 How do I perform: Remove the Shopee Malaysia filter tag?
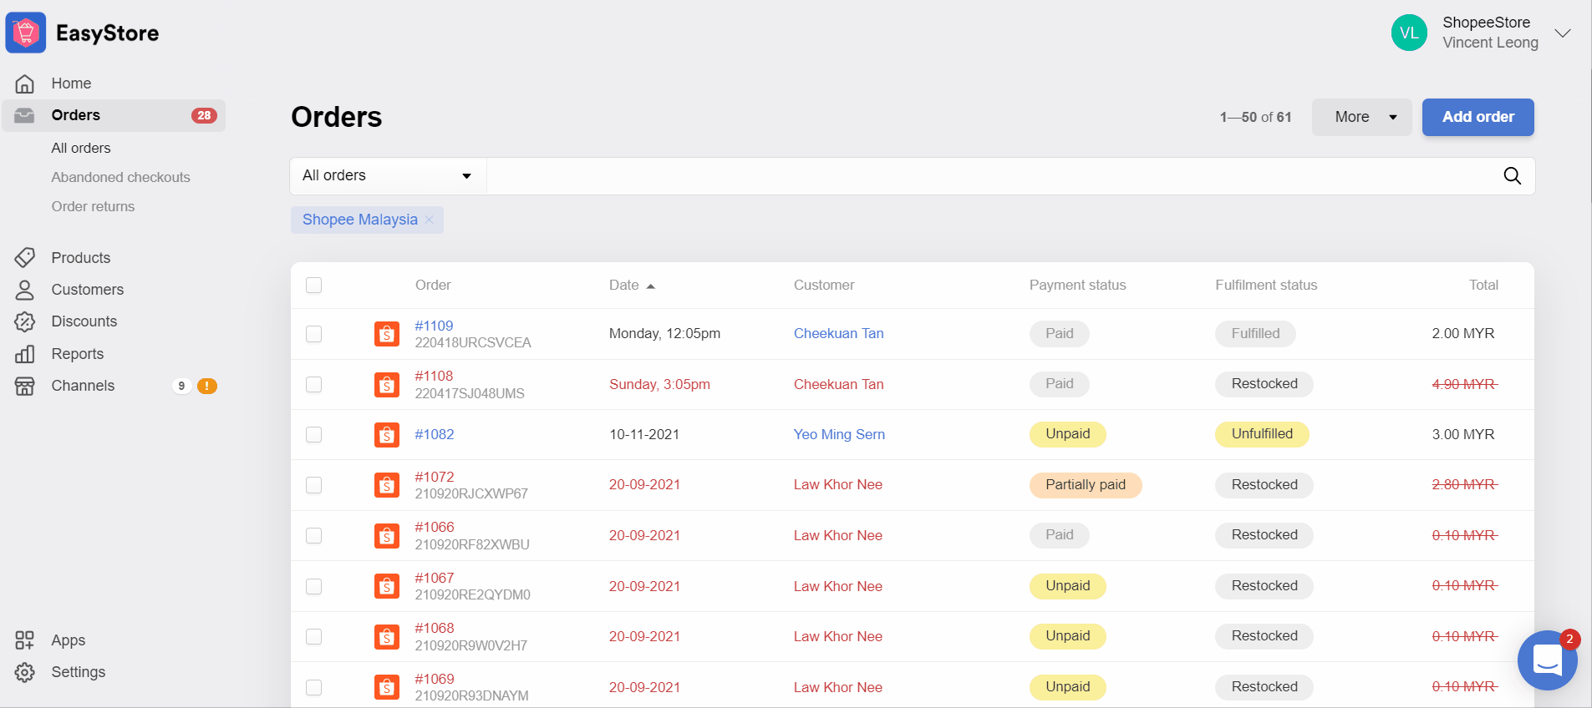[430, 220]
